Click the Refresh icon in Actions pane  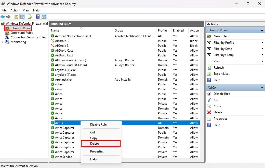[x=209, y=68]
